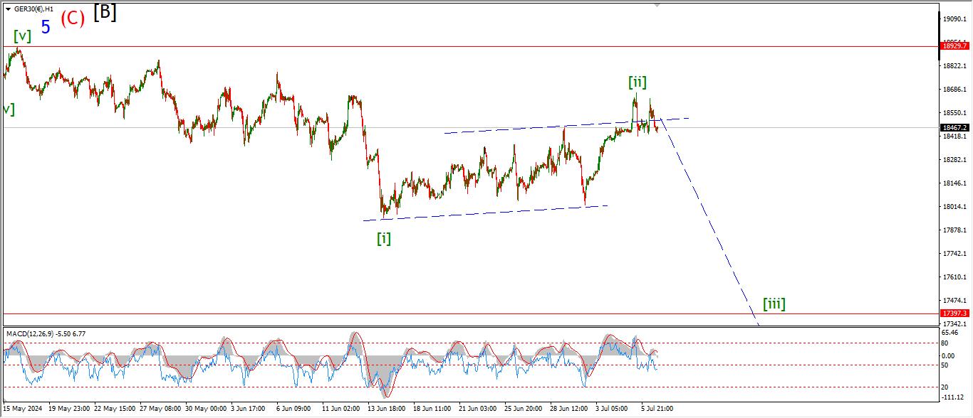Click the 15 May 2024 date label
The width and height of the screenshot is (973, 418).
24,409
